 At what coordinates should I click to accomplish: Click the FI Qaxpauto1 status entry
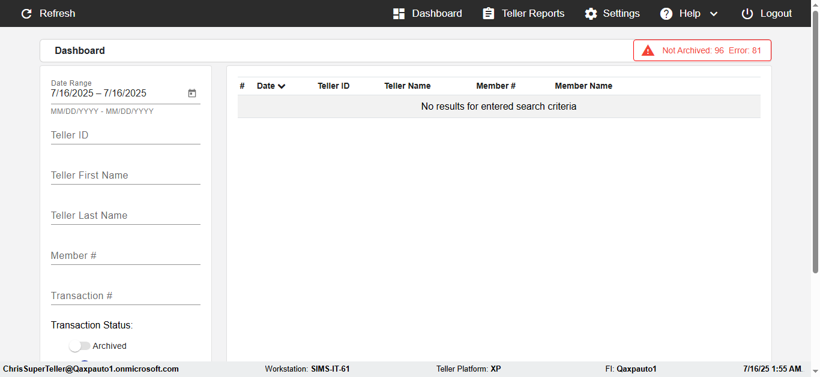click(631, 369)
